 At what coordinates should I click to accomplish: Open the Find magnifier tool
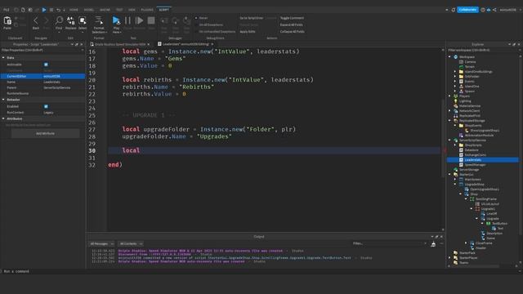point(59,20)
